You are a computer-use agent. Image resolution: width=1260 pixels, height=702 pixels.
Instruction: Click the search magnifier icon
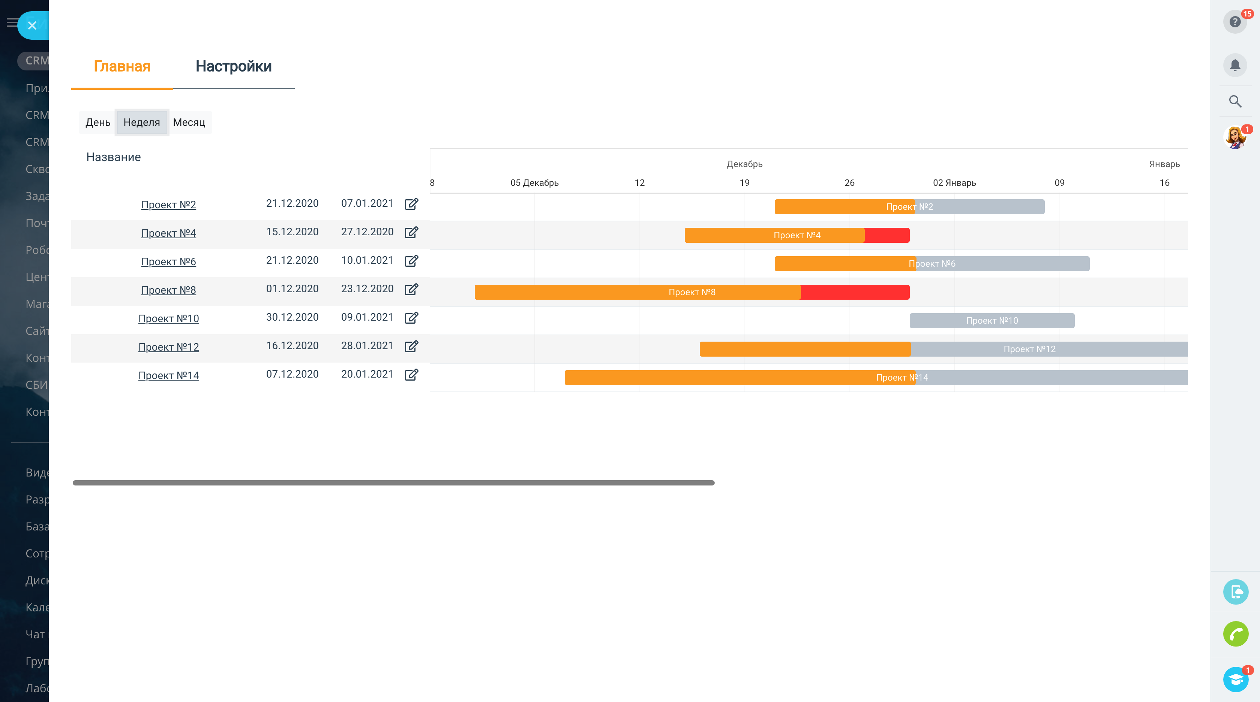1234,102
